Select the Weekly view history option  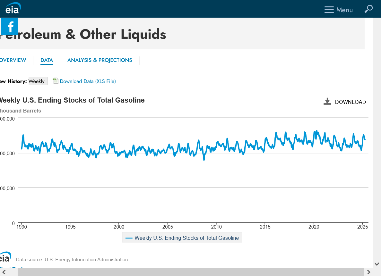pyautogui.click(x=37, y=81)
